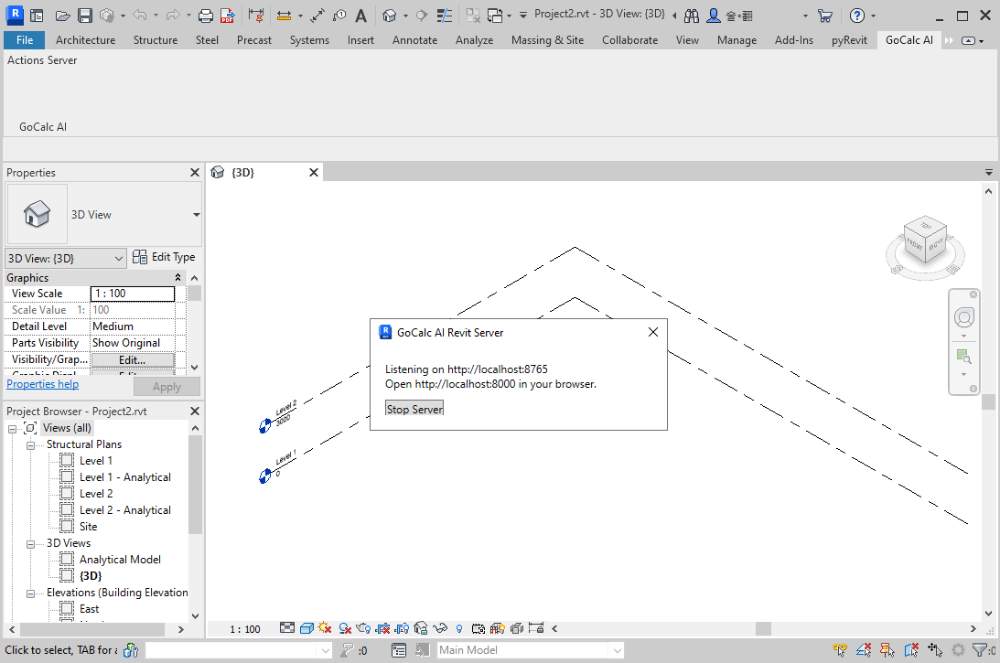
Task: Collapse the 3D Views tree node
Action: [30, 544]
